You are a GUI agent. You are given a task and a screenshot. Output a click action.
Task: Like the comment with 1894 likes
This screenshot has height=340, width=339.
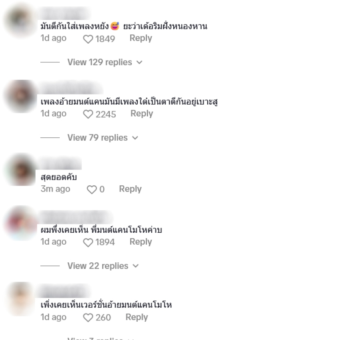(x=88, y=242)
